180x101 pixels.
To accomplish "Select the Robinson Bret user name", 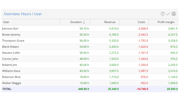I will pos(11,77).
